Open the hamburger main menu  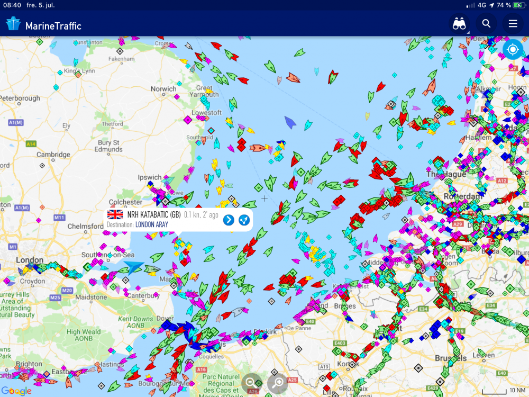click(x=513, y=24)
